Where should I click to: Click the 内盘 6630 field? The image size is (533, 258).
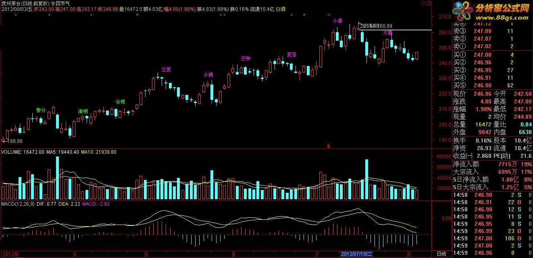pos(512,132)
